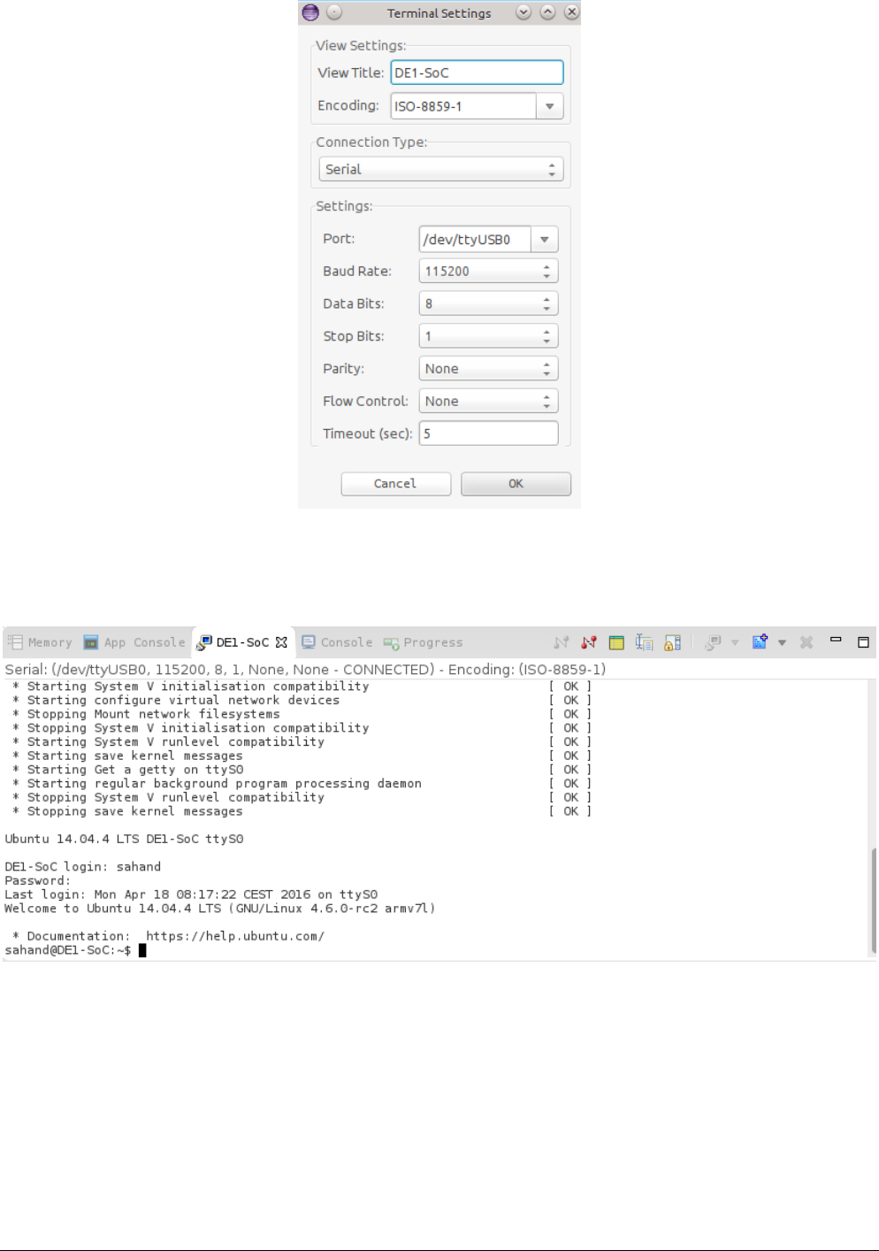Click the OK button

coord(516,484)
